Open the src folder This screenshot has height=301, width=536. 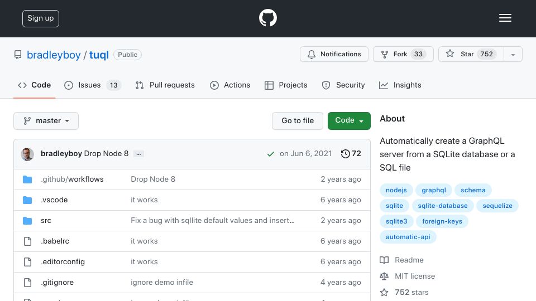pos(46,221)
